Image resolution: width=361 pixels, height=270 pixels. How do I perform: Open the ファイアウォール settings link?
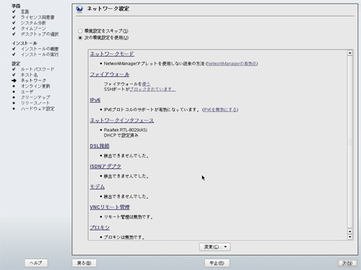[110, 74]
